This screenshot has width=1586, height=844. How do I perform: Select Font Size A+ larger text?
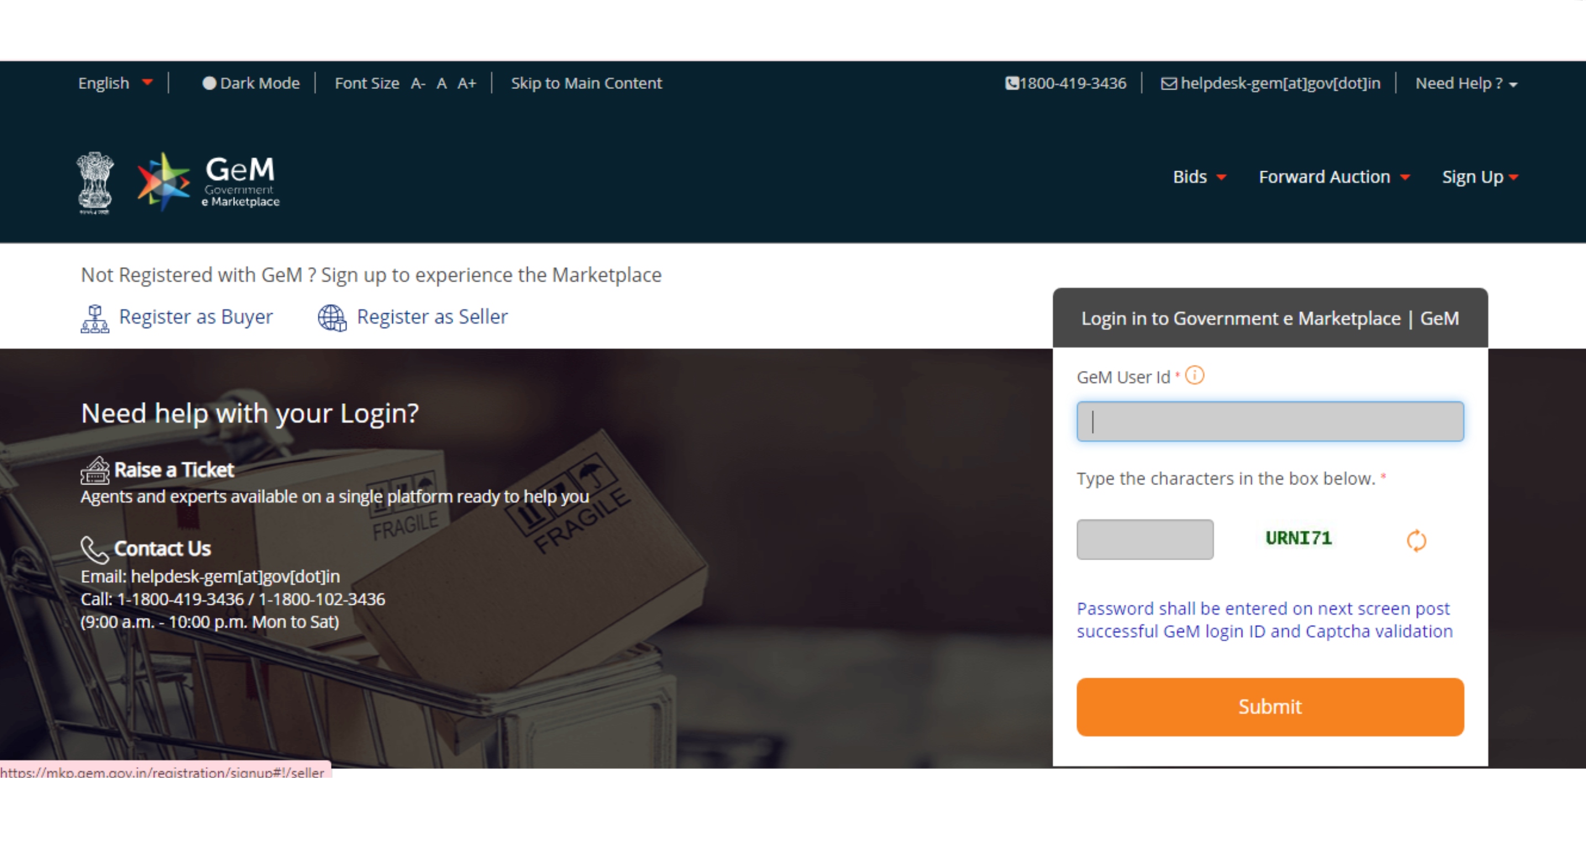468,83
